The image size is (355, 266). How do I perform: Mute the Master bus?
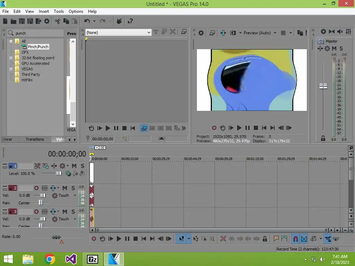pyautogui.click(x=334, y=48)
